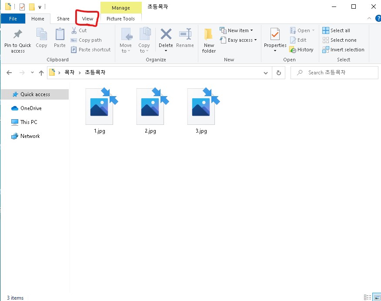Screen dimensions: 381x301
Task: Open the Picture Tools tab
Action: [120, 19]
